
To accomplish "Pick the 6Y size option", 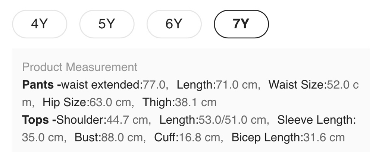I will pyautogui.click(x=174, y=24).
